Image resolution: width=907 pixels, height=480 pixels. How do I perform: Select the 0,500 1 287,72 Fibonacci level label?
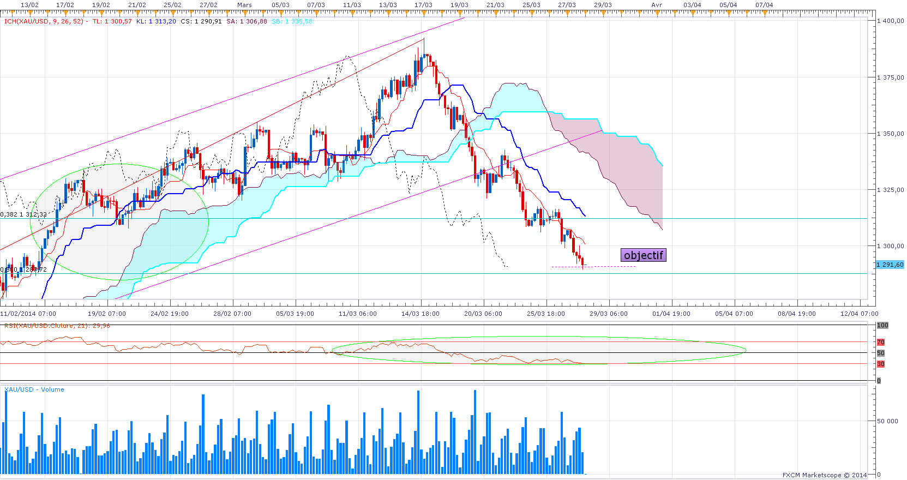23,269
